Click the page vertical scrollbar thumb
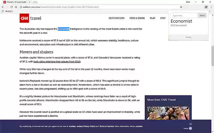 tap(213, 56)
